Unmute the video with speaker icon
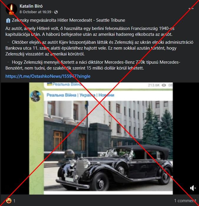 click(x=193, y=188)
